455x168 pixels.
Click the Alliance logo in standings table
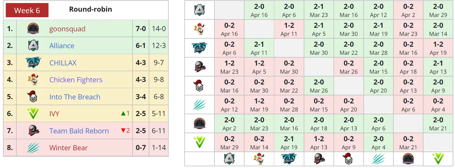pos(33,45)
